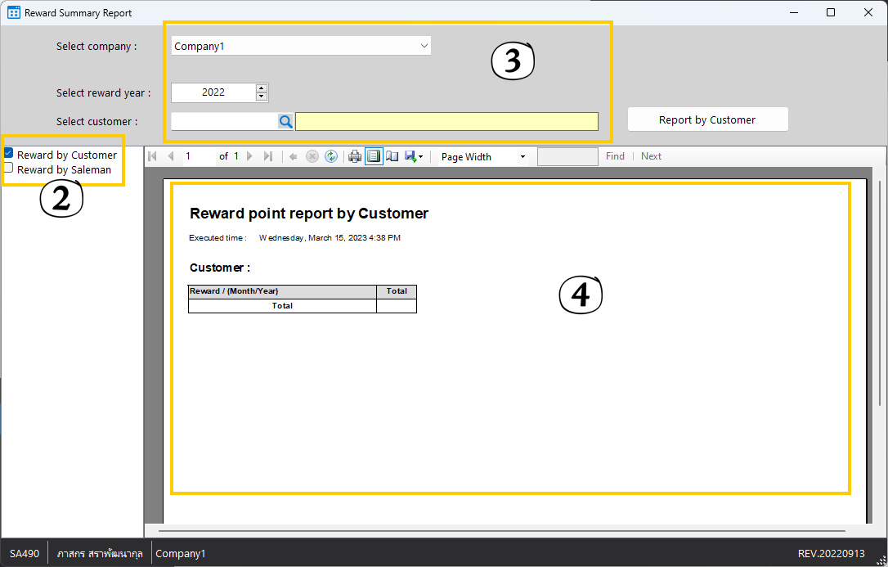The height and width of the screenshot is (567, 888).
Task: Click the Print report icon
Action: click(354, 156)
